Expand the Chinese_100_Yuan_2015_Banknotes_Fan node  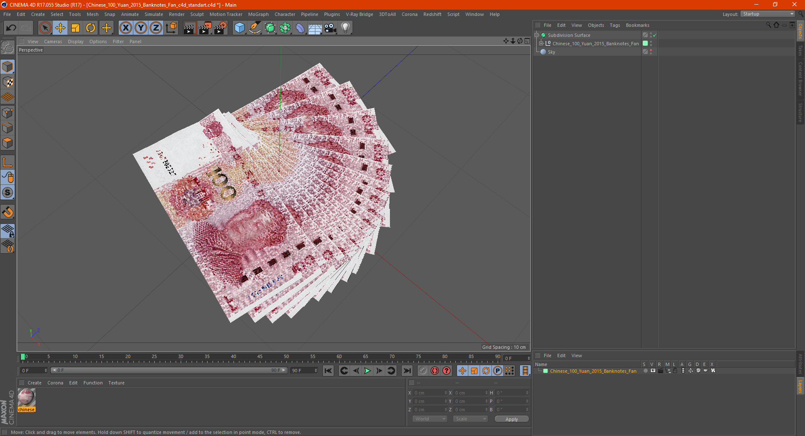tap(541, 44)
